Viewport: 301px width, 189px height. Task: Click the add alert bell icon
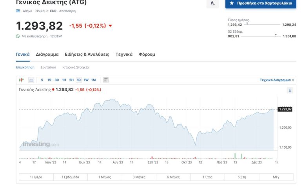pyautogui.click(x=212, y=3)
